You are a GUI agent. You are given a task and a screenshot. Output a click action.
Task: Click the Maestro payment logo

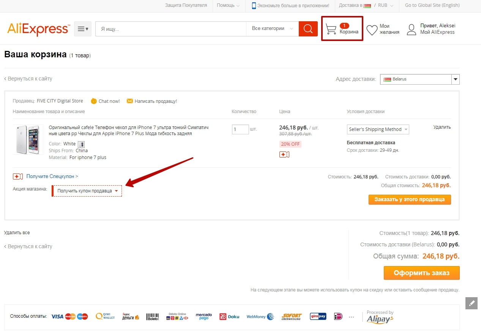[82, 317]
